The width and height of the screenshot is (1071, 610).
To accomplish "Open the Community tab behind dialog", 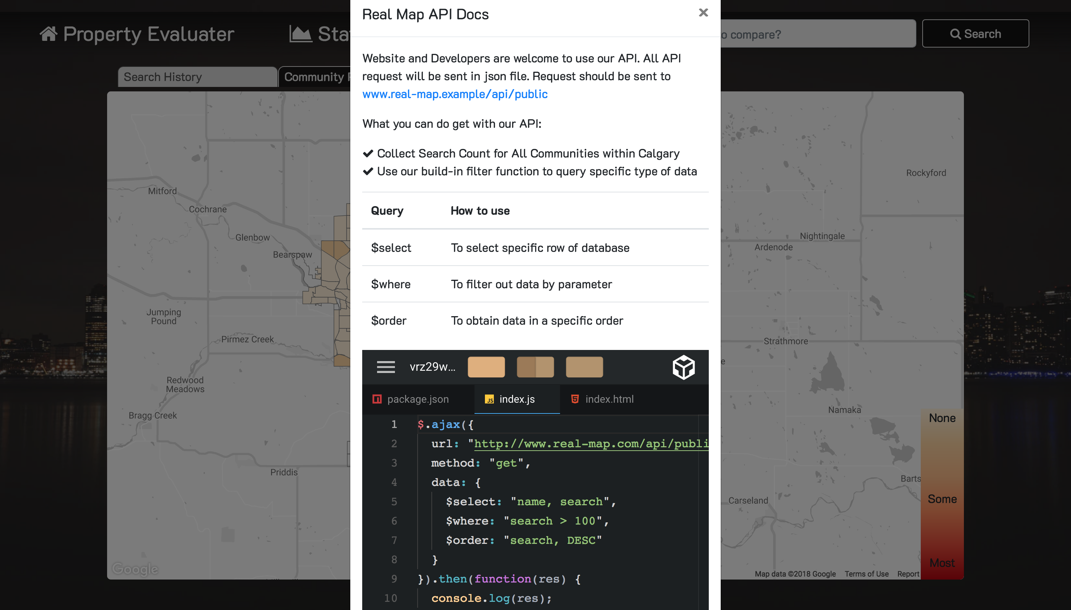I will (315, 77).
